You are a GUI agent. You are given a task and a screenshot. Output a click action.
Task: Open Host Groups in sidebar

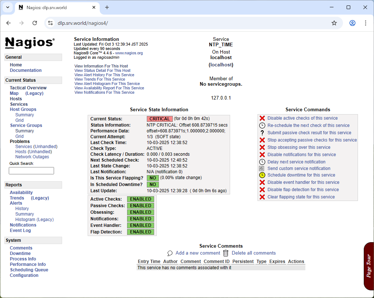pyautogui.click(x=23, y=109)
